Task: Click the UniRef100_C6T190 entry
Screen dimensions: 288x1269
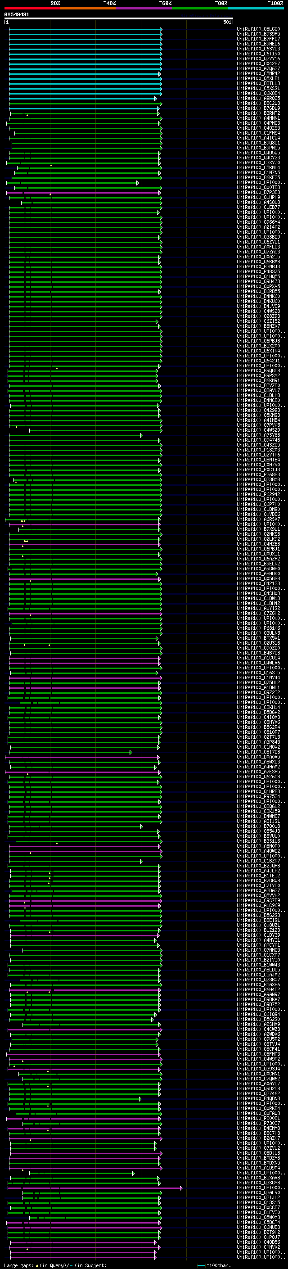Action: coord(258,54)
